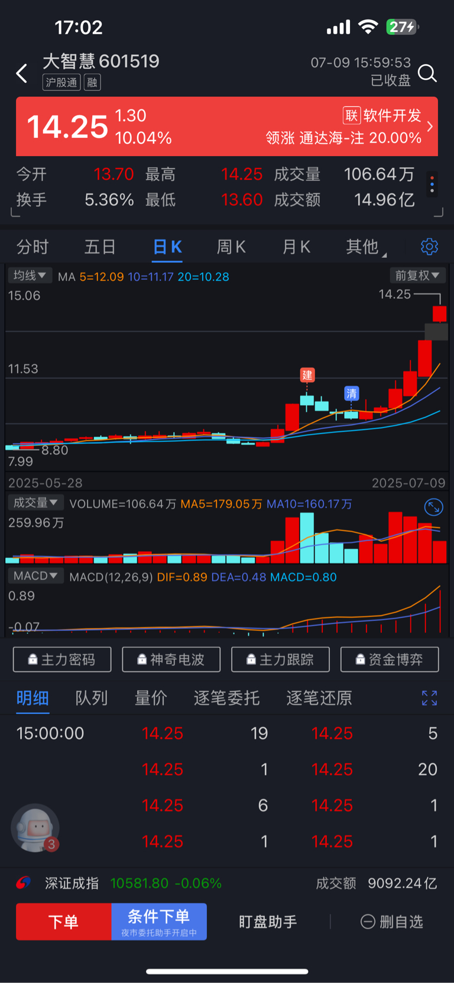Switch to 分时 chart tab
The width and height of the screenshot is (454, 983).
click(33, 247)
